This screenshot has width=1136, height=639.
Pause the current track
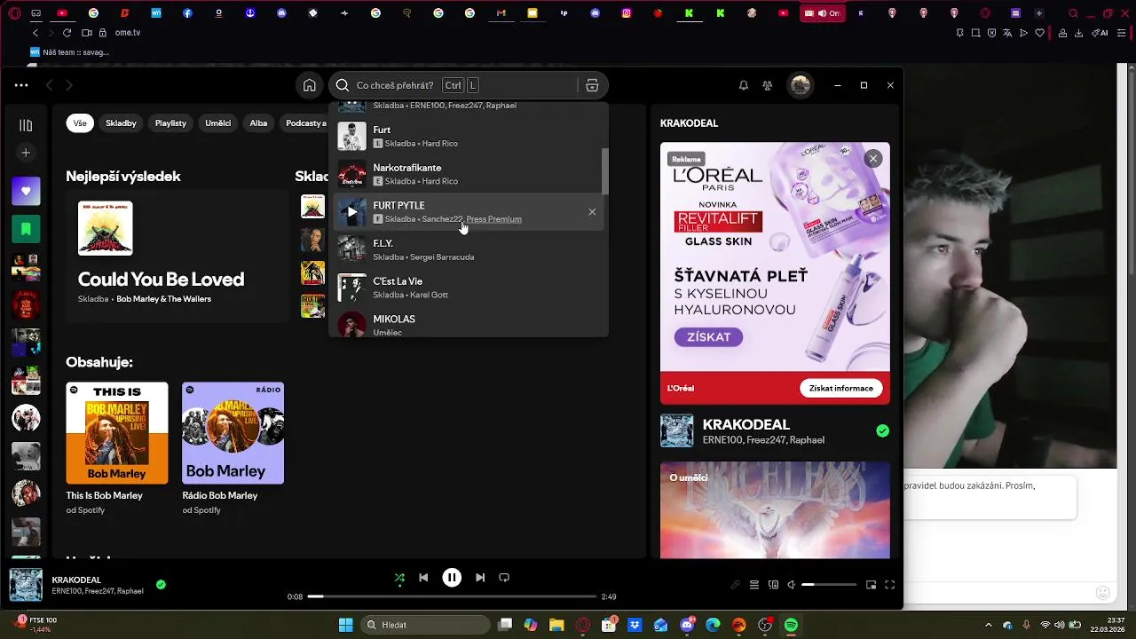pos(452,578)
